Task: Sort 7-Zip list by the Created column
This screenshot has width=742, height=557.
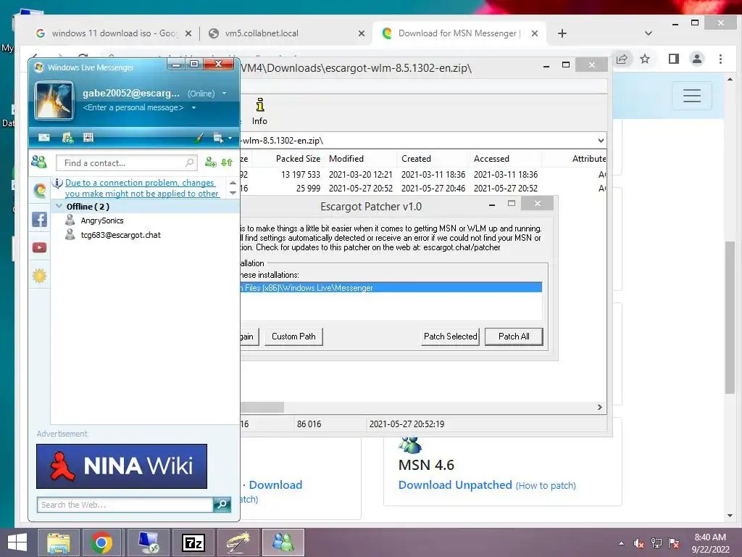Action: point(417,159)
